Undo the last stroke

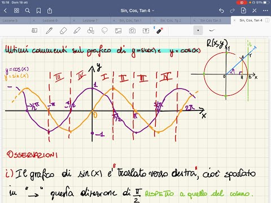[x=221, y=11]
